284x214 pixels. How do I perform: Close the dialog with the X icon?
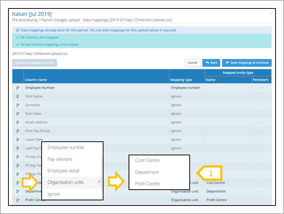click(271, 14)
